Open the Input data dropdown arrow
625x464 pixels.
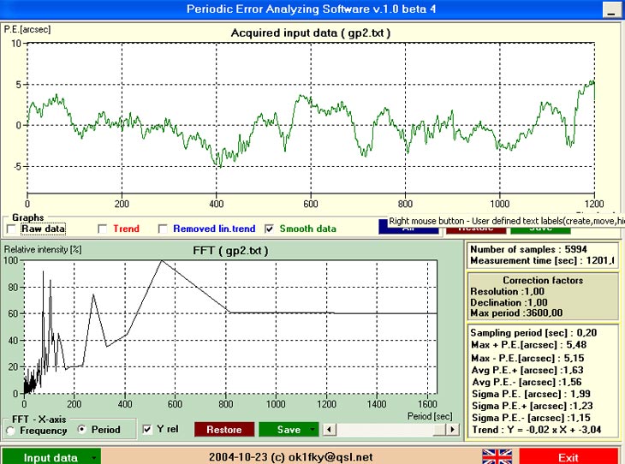[93, 458]
